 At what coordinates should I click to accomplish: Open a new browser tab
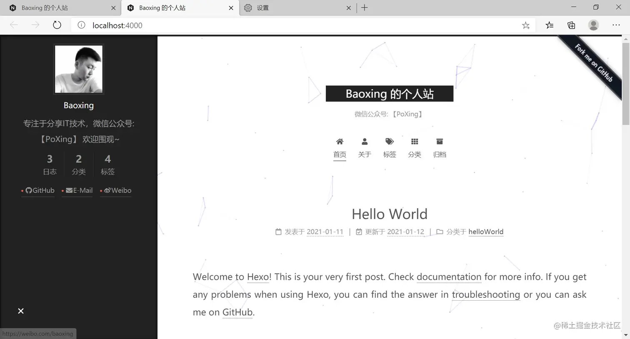coord(365,7)
